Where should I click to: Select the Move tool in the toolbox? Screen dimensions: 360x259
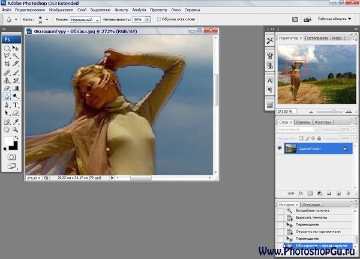tap(15, 48)
